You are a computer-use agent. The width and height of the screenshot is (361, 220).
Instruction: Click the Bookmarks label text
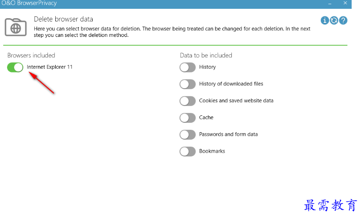(212, 151)
